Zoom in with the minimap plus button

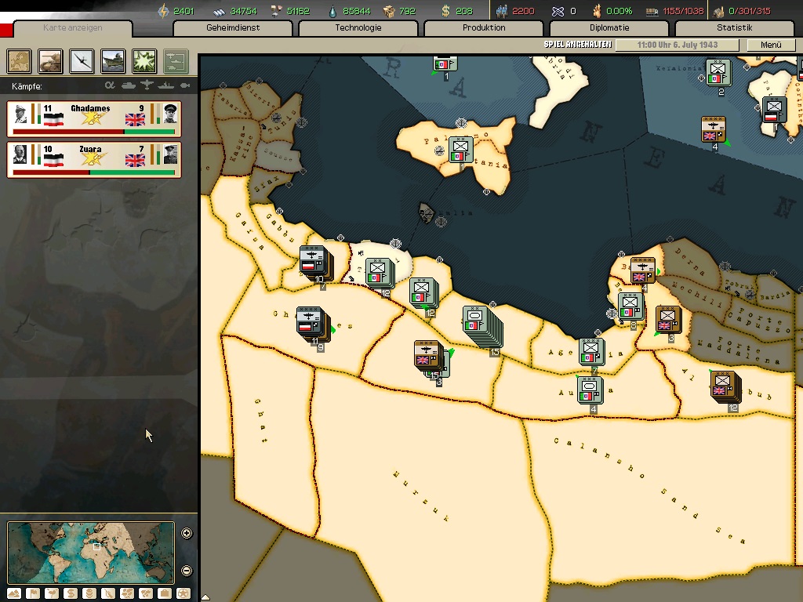(x=187, y=533)
